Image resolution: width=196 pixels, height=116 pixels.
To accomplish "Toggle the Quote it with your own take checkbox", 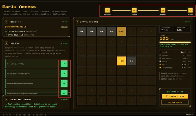I will click(64, 93).
